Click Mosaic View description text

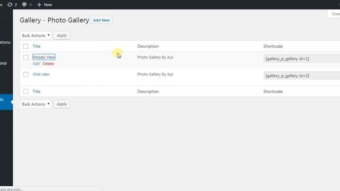coord(155,57)
